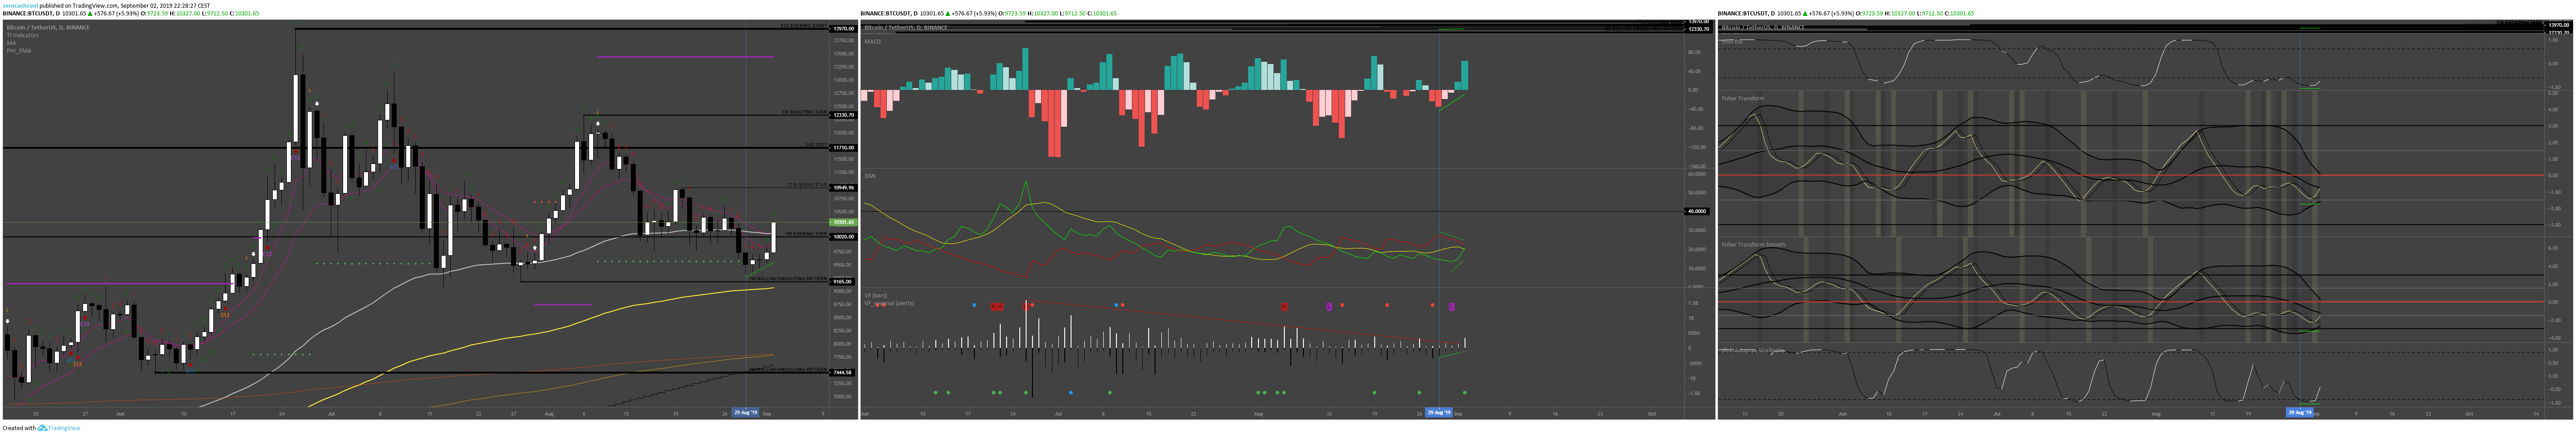Click the 'DMI' indicator label
The height and width of the screenshot is (436, 2576).
[x=870, y=176]
